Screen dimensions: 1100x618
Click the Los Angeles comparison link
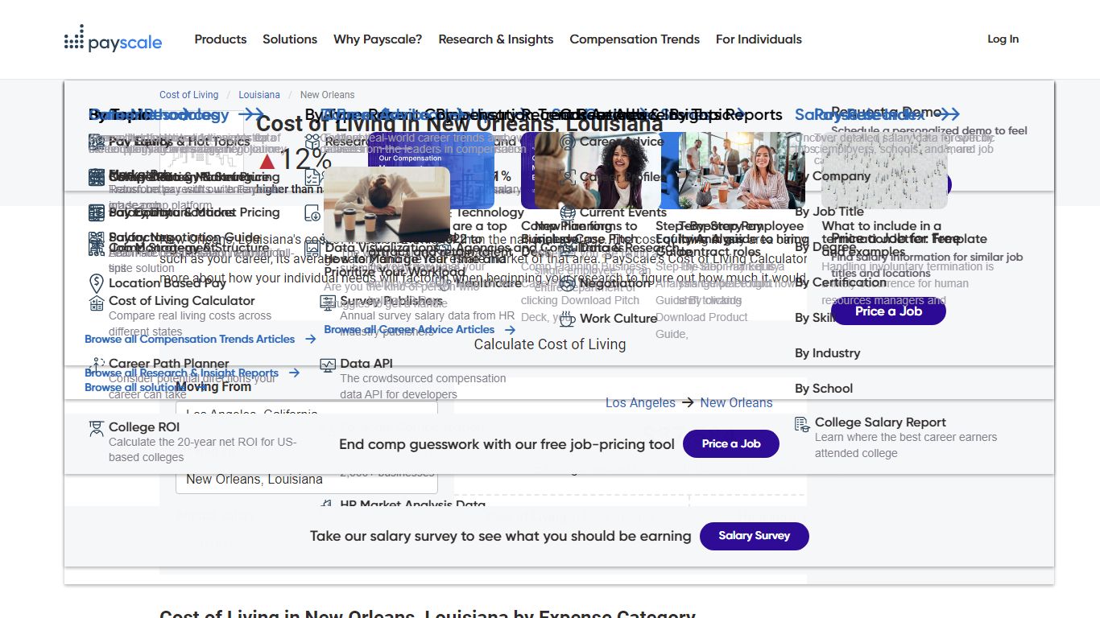tap(640, 403)
